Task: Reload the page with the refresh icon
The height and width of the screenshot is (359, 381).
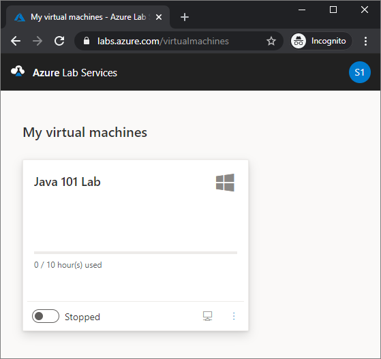Action: [59, 41]
